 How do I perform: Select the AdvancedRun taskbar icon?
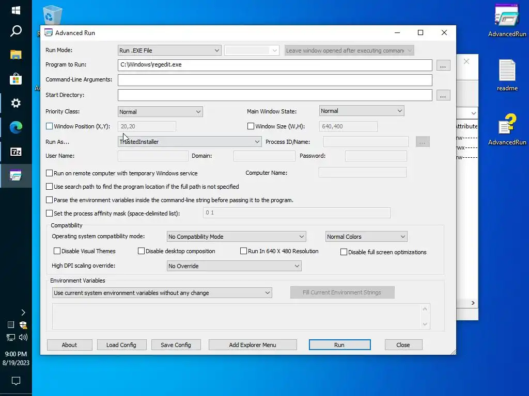[x=15, y=175]
